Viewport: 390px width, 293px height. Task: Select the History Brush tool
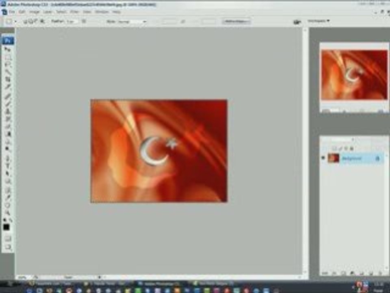[8, 118]
